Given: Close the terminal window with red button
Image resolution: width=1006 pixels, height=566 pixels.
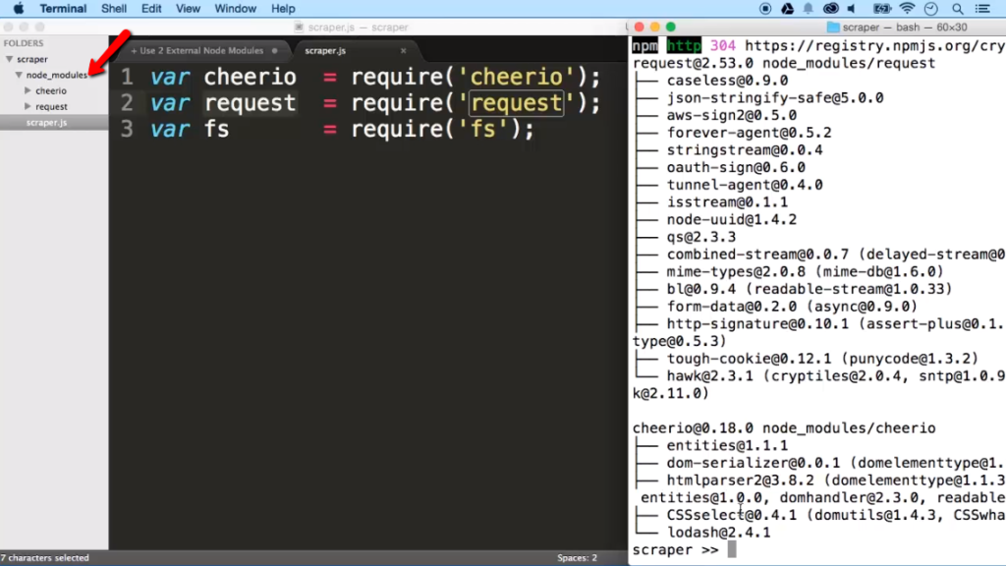Looking at the screenshot, I should (639, 27).
